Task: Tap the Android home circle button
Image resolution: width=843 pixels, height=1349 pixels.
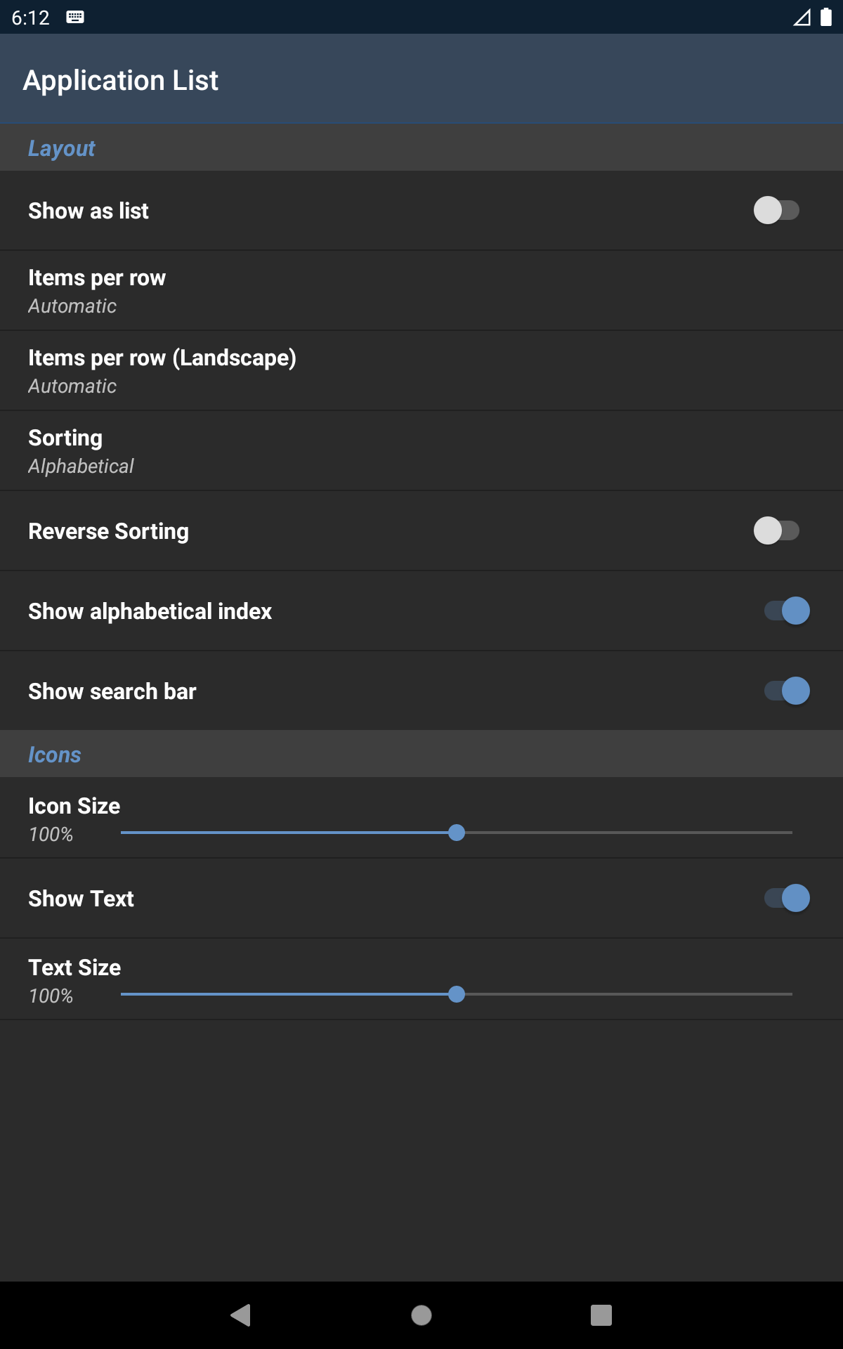Action: pyautogui.click(x=421, y=1315)
